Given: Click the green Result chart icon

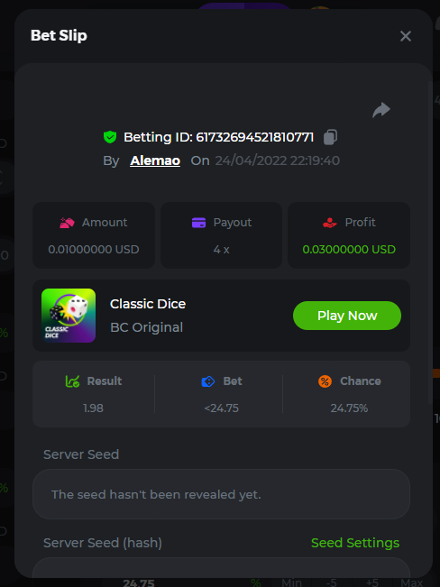Looking at the screenshot, I should tap(72, 381).
